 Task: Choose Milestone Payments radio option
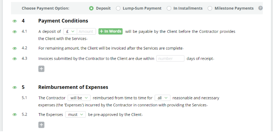[x=210, y=8]
